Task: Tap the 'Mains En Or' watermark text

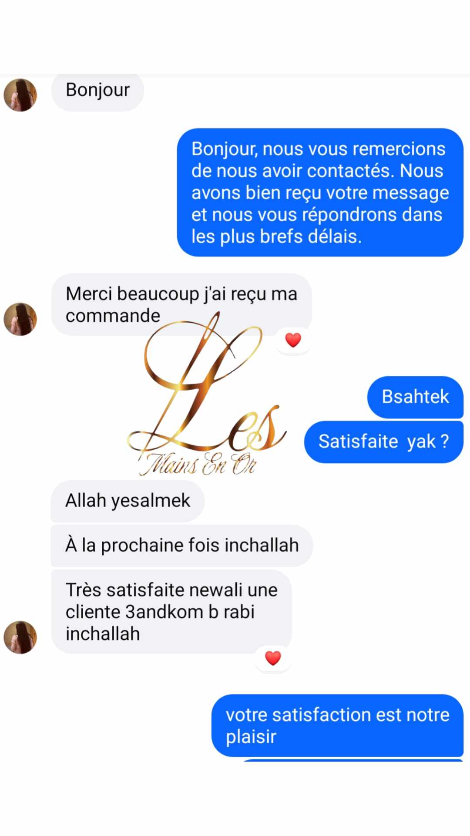Action: 198,464
